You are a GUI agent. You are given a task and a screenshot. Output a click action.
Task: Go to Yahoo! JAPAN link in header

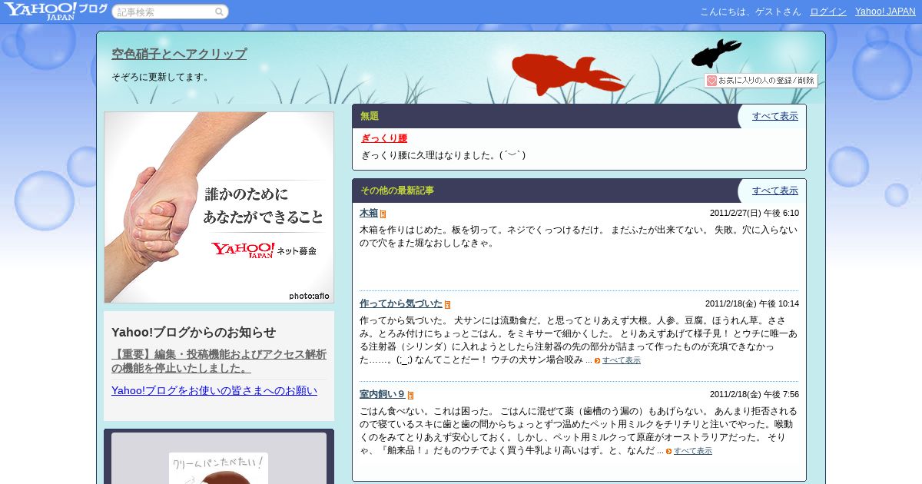(885, 12)
